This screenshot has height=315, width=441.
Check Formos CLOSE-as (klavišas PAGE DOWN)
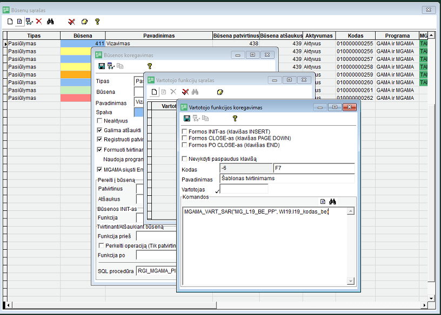coord(185,138)
